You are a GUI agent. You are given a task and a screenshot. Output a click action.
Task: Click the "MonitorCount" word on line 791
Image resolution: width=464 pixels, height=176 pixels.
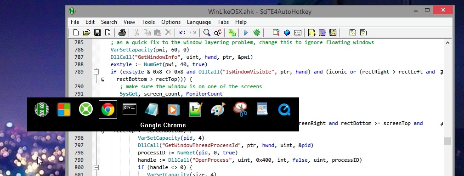coord(204,94)
